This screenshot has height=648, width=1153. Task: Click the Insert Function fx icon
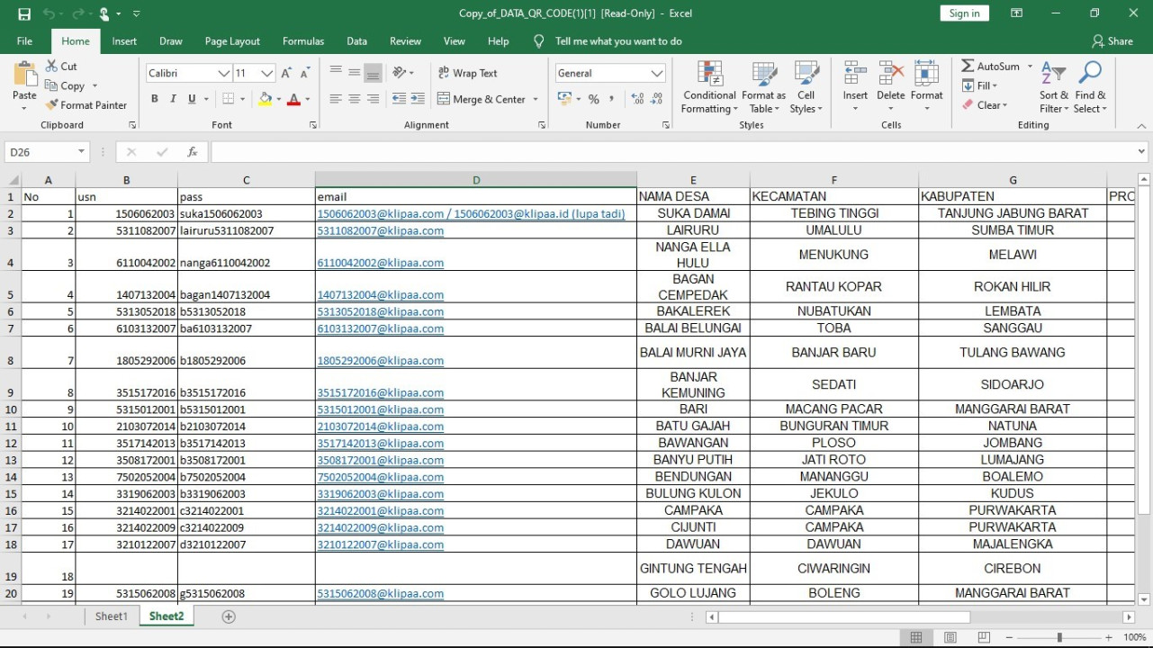[x=192, y=152]
